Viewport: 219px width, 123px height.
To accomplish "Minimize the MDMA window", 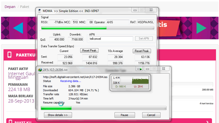I will pyautogui.click(x=135, y=10).
